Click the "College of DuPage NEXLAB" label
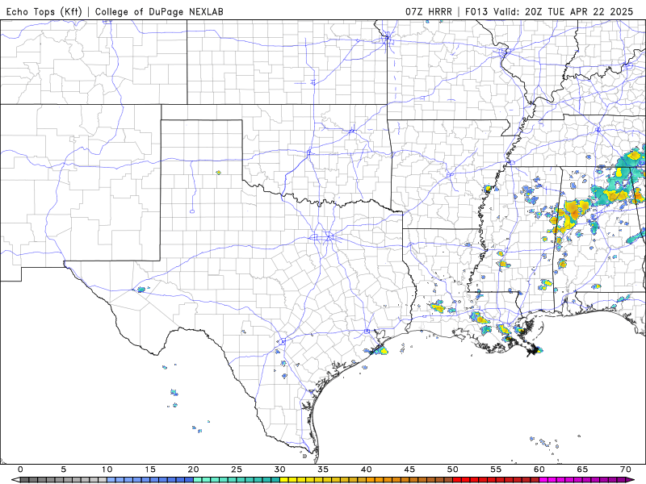This screenshot has height=484, width=646. (159, 11)
